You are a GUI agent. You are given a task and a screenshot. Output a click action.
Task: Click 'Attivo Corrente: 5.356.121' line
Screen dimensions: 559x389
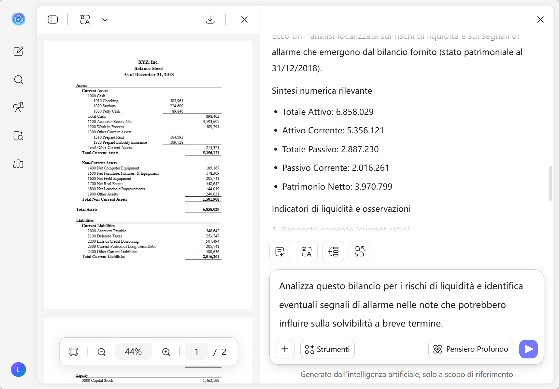[333, 130]
